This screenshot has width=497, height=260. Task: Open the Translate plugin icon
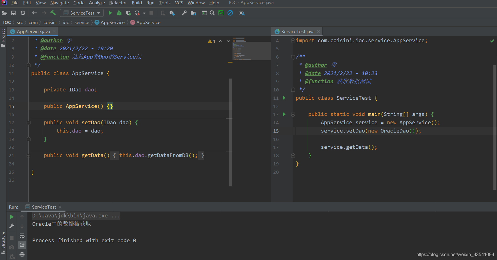(x=242, y=13)
